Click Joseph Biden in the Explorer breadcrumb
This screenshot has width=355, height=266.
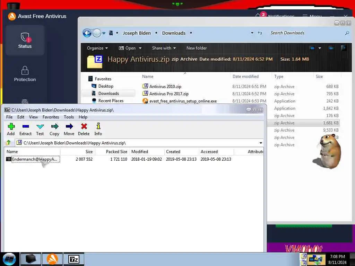pyautogui.click(x=137, y=33)
